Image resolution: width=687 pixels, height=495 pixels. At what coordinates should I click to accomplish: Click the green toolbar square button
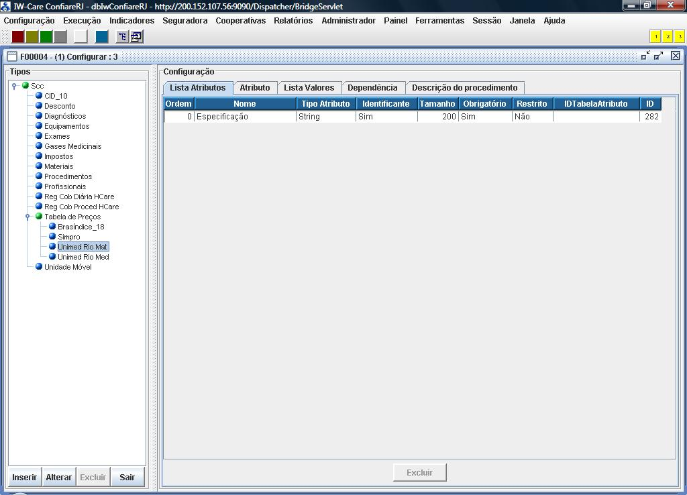pyautogui.click(x=46, y=36)
